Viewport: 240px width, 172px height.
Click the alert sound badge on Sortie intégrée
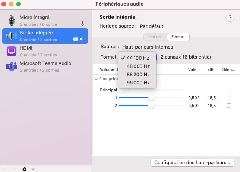tap(76, 39)
